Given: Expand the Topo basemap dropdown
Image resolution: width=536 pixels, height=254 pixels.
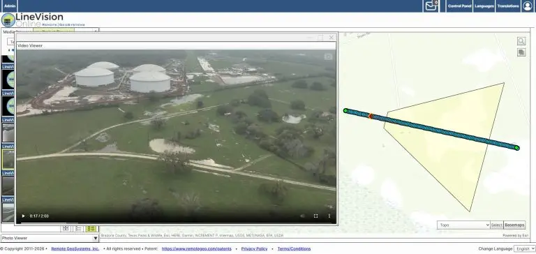Looking at the screenshot, I should tap(463, 225).
